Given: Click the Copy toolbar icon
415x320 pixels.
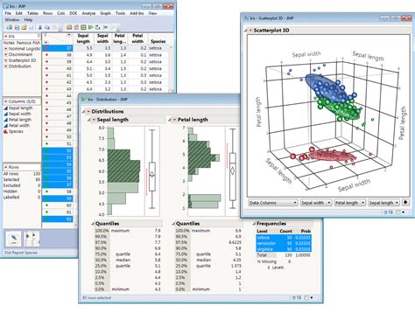Looking at the screenshot, I should (x=47, y=27).
